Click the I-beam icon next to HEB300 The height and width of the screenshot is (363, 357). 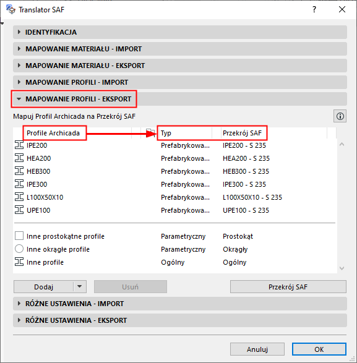pos(19,171)
